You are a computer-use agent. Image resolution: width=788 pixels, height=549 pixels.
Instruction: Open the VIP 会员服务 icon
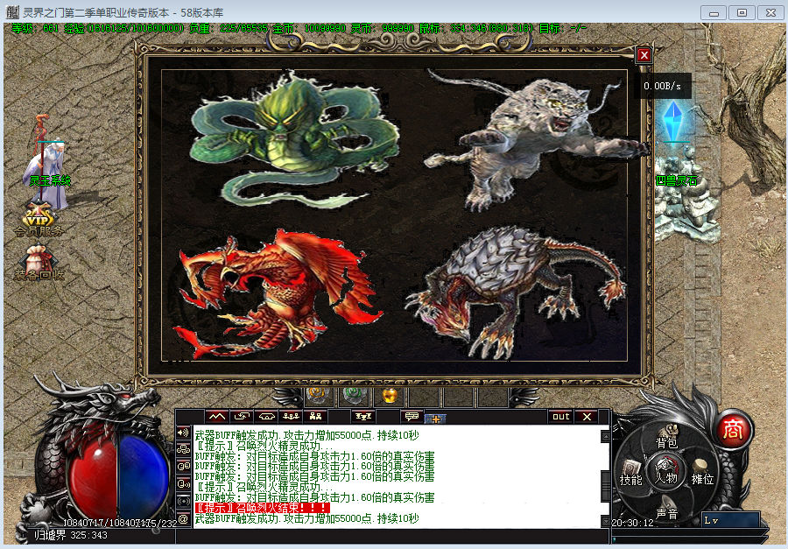click(x=39, y=220)
